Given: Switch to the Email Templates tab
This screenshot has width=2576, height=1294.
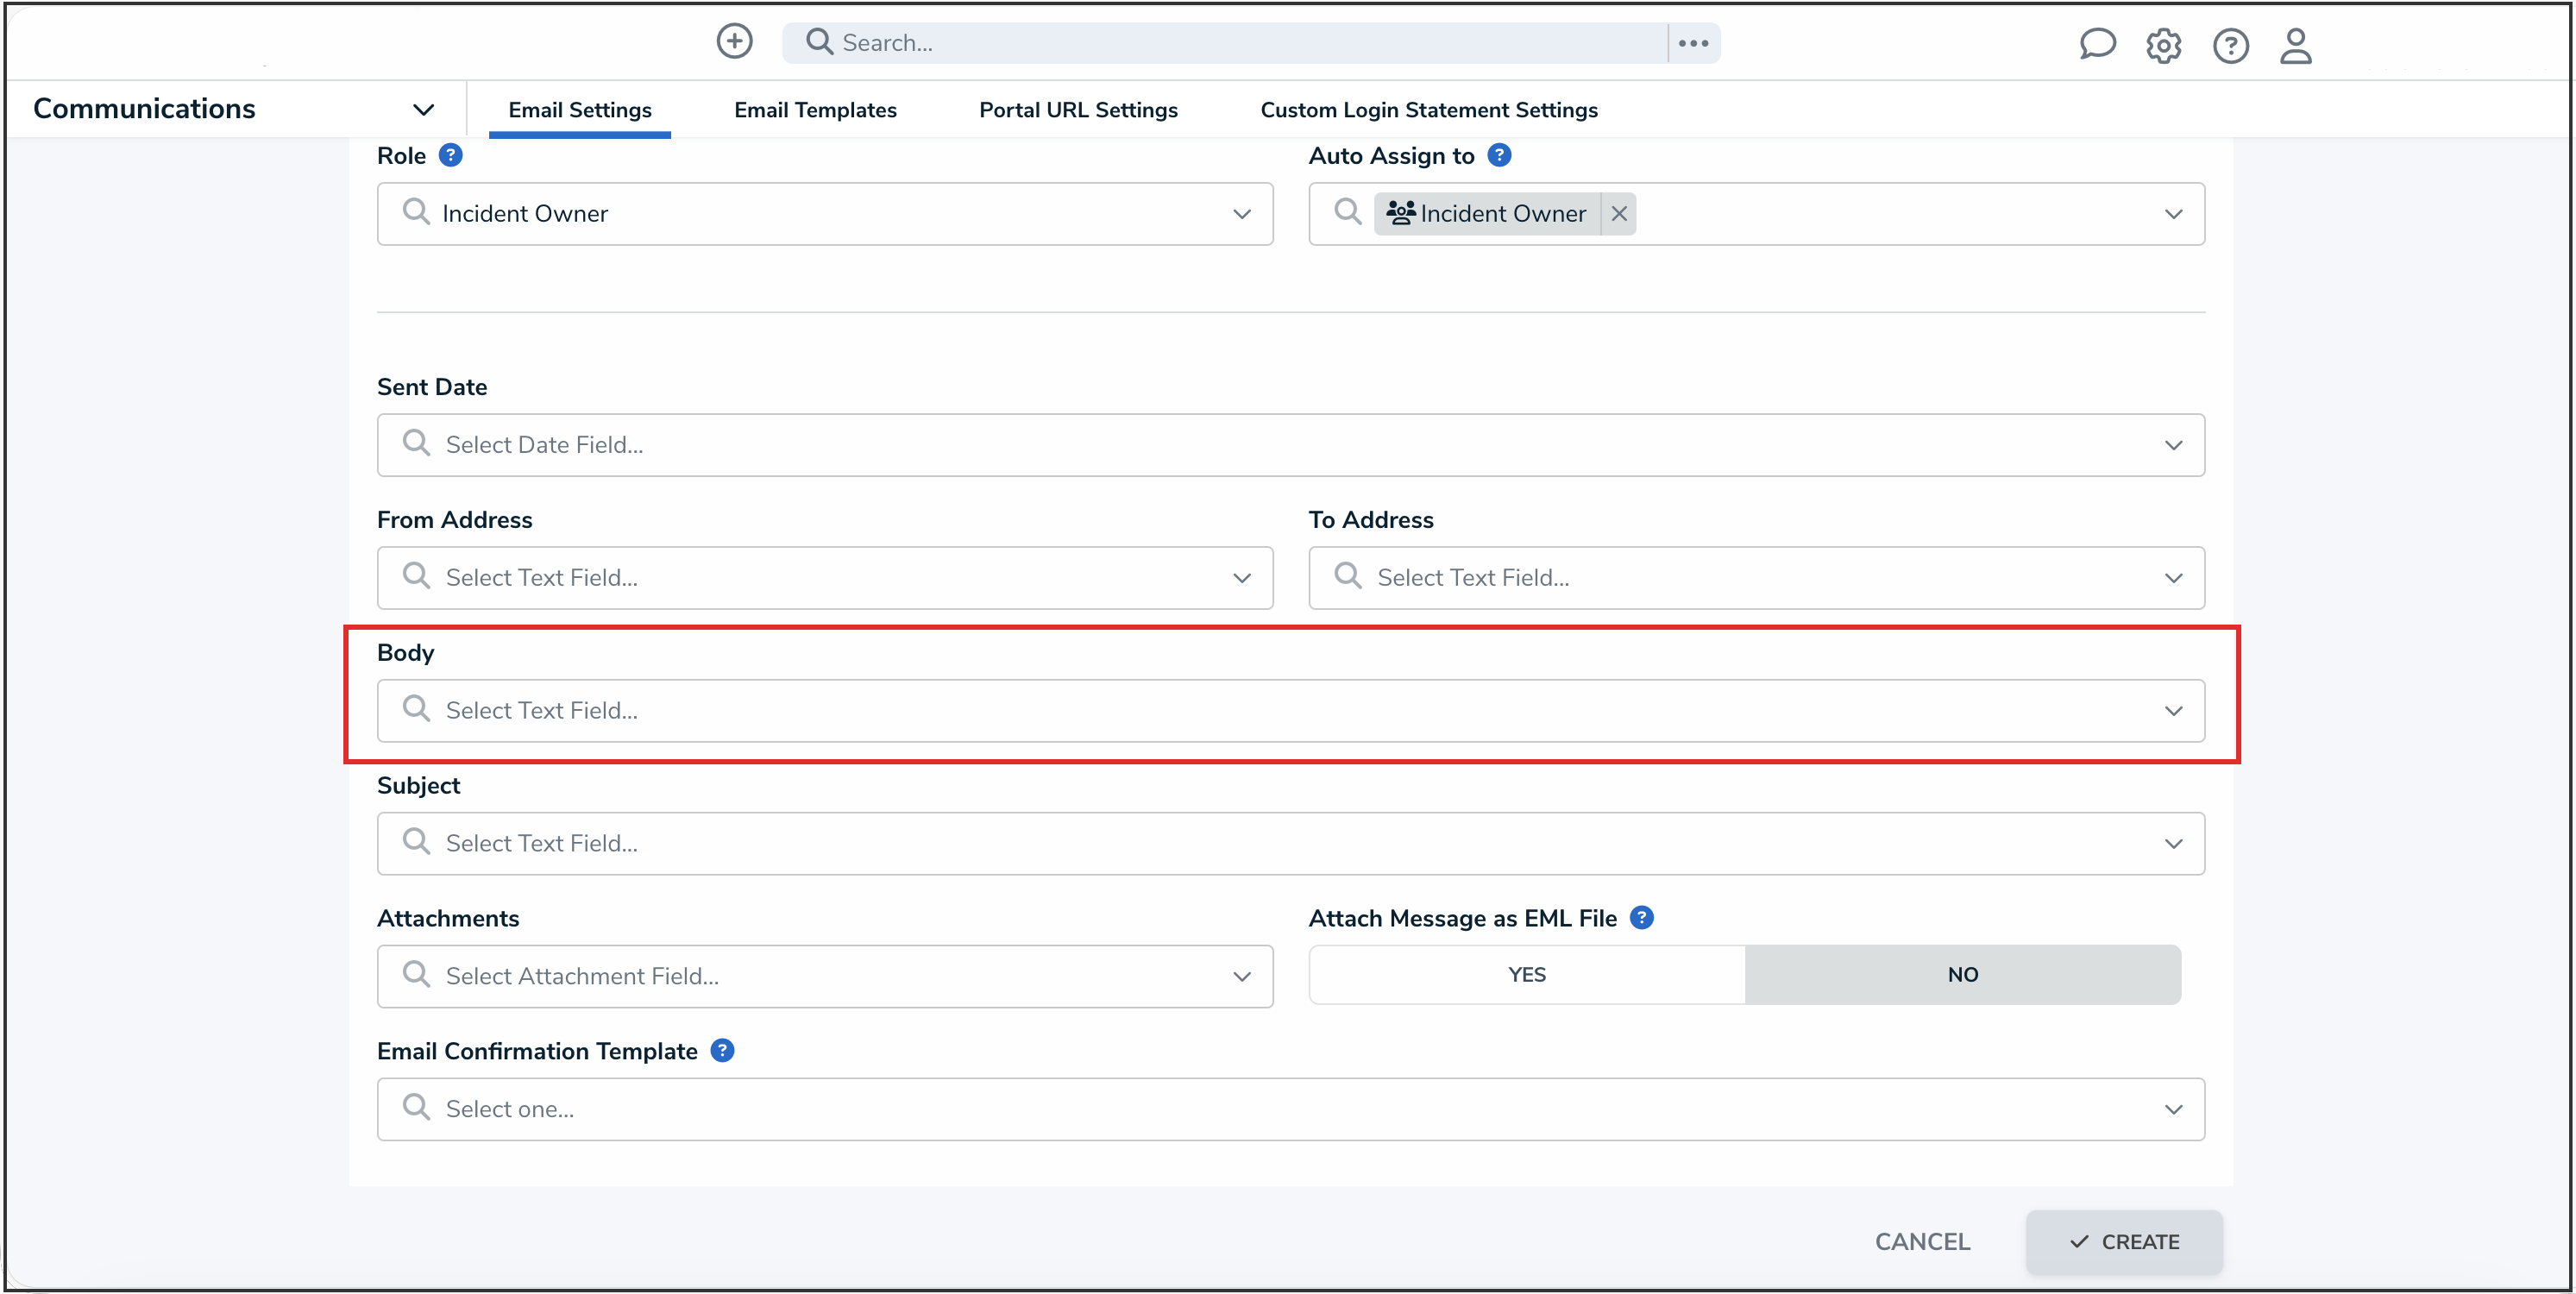Looking at the screenshot, I should (815, 110).
